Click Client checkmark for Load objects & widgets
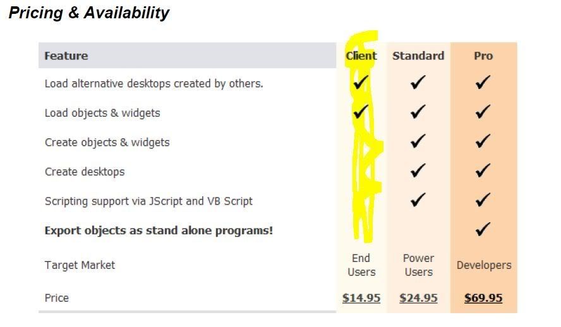 click(361, 112)
